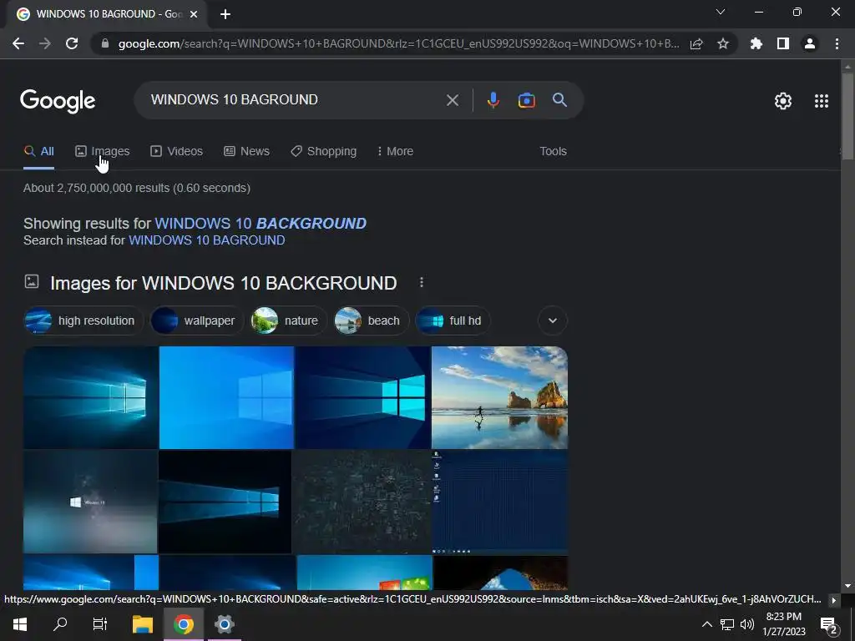This screenshot has width=855, height=641.
Task: Start search by voice microphone
Action: coord(493,100)
